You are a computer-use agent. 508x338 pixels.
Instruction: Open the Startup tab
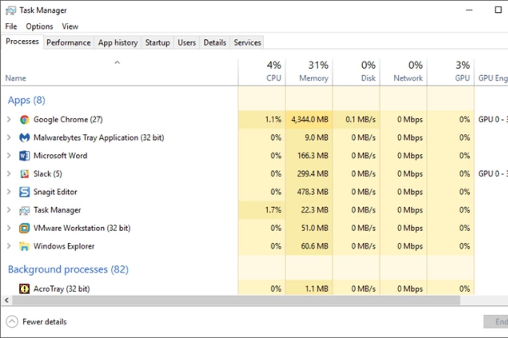(157, 42)
